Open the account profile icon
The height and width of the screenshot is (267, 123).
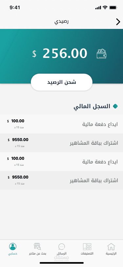coord(13,246)
